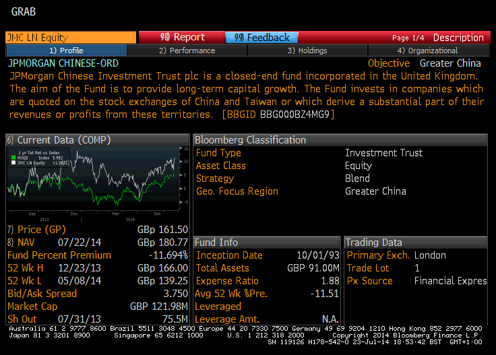Click the Leverage Amt. label

click(227, 319)
